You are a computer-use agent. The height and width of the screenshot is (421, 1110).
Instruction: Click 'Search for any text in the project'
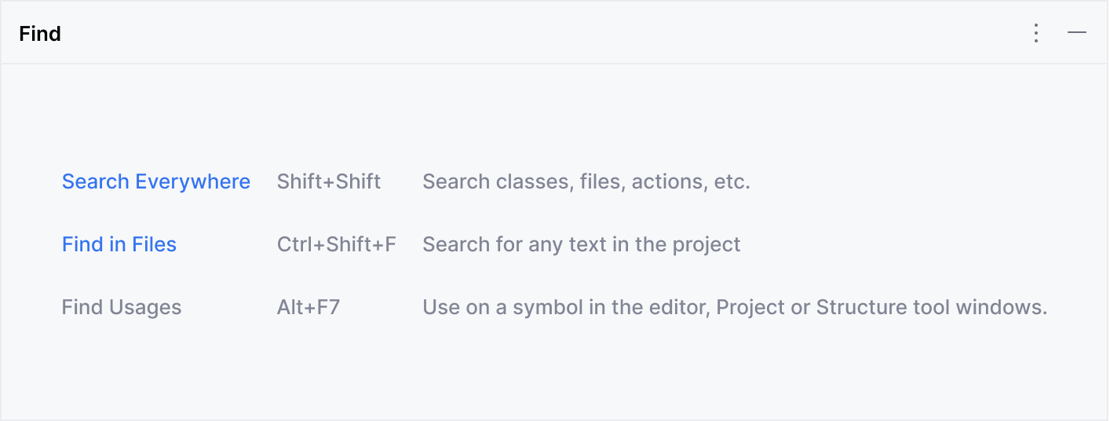click(581, 244)
